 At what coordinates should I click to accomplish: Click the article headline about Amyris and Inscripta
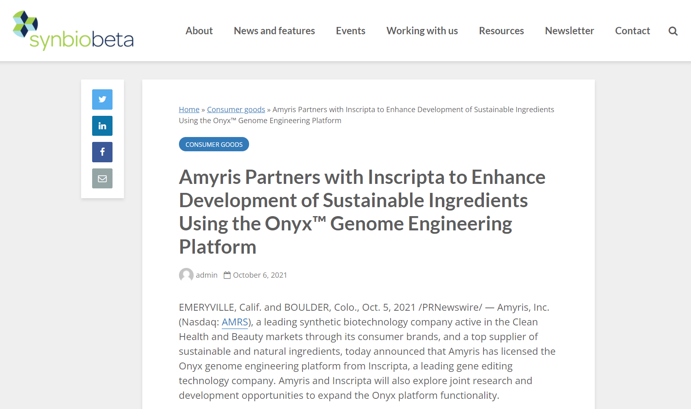tap(362, 212)
